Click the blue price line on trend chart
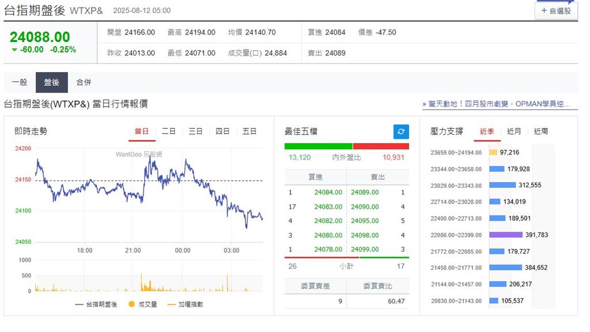The image size is (590, 332). tap(149, 193)
